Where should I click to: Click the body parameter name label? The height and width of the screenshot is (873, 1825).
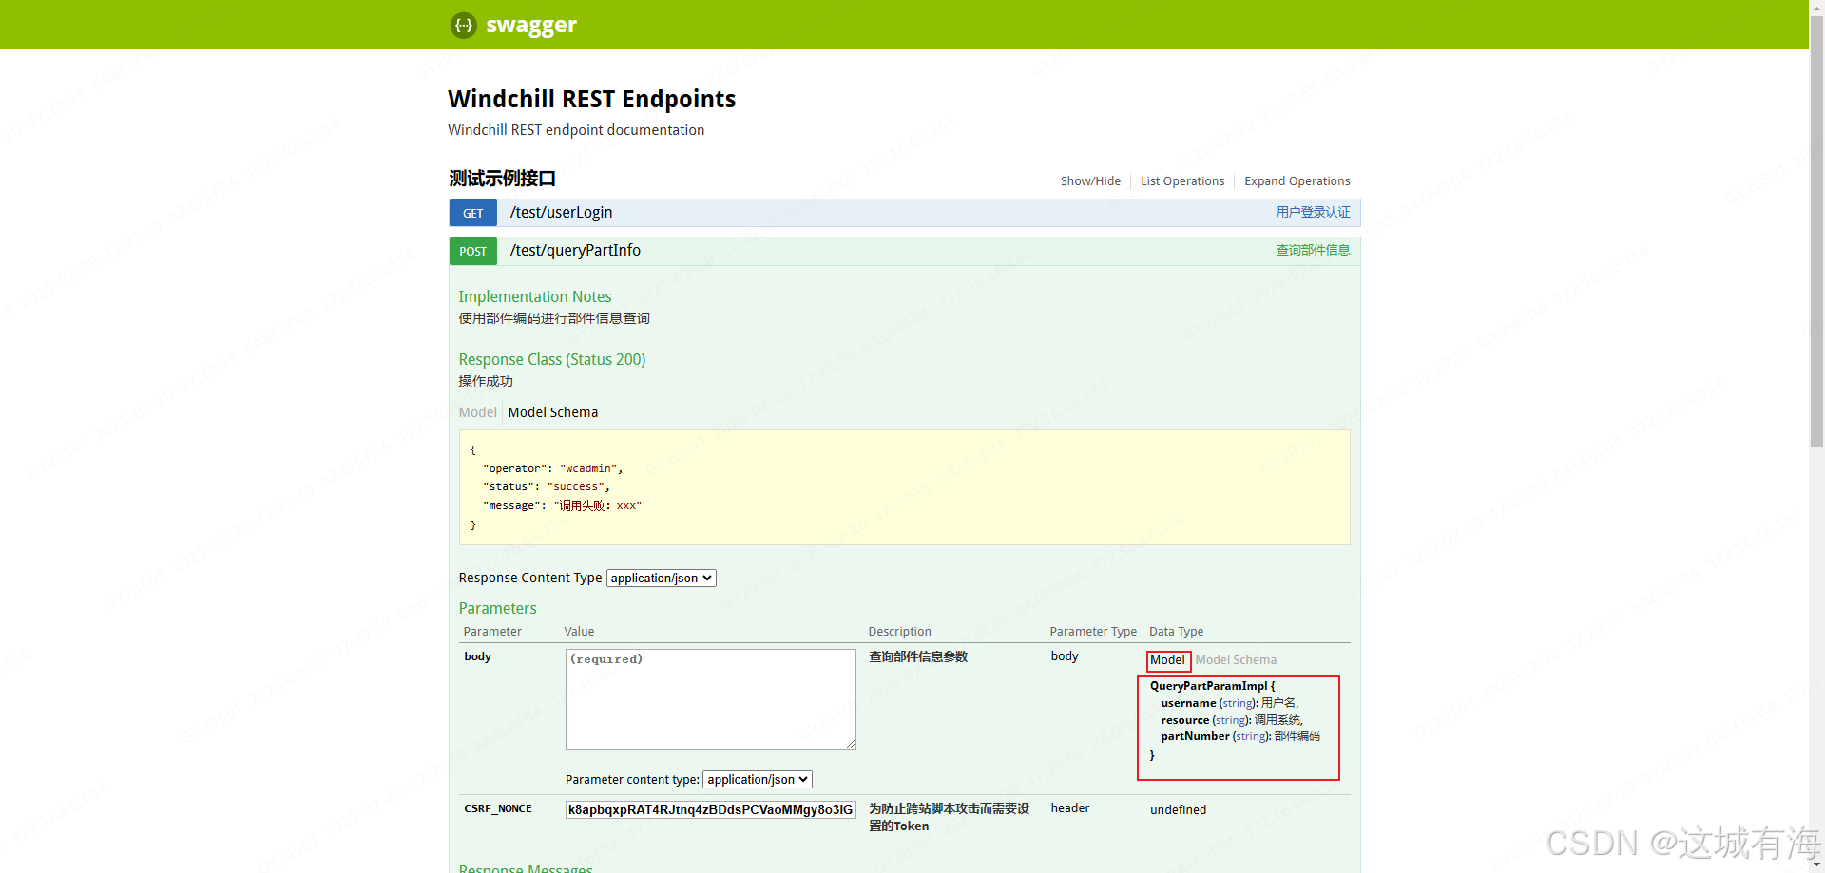click(477, 656)
